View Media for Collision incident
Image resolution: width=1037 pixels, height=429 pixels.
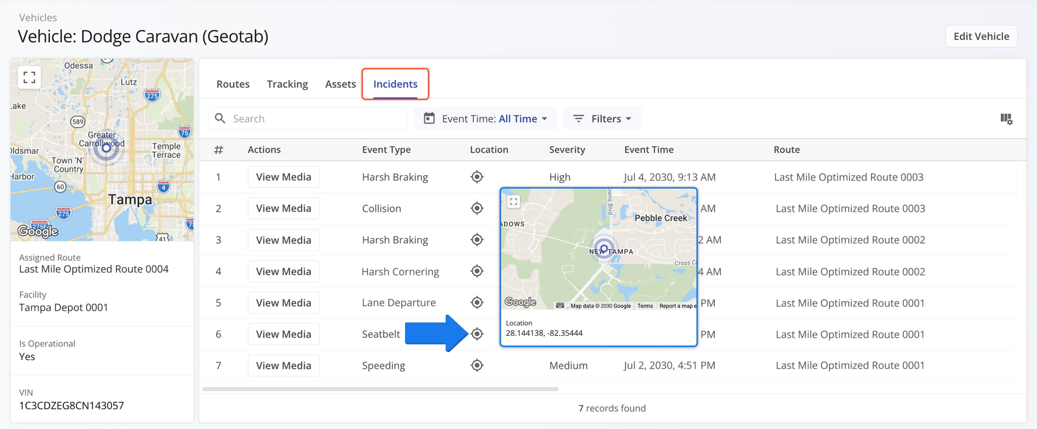pos(284,208)
